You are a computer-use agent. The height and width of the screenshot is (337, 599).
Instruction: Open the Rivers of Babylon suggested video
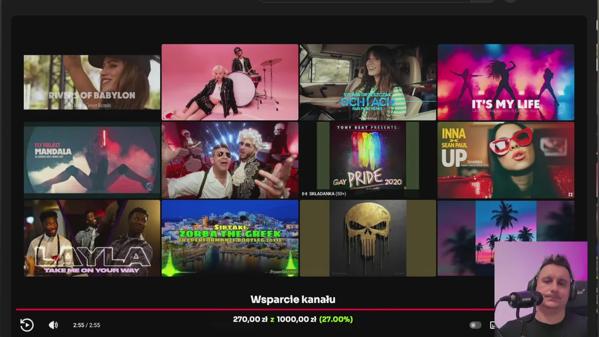coord(92,82)
